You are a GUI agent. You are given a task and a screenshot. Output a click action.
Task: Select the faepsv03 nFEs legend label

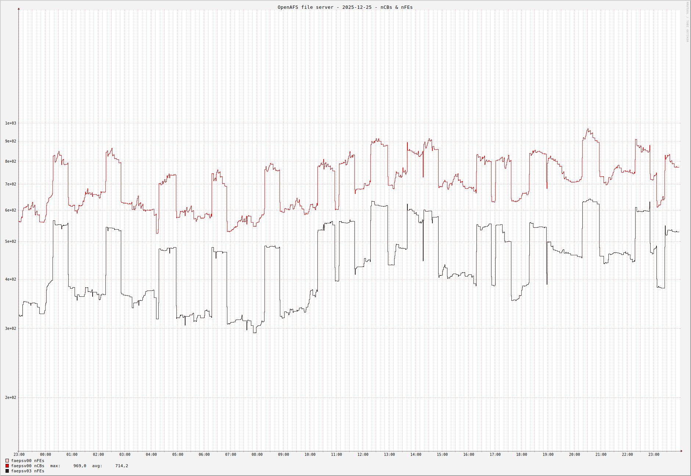pos(28,471)
